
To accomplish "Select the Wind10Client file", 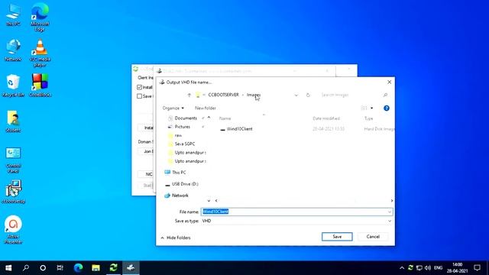I will click(x=239, y=129).
